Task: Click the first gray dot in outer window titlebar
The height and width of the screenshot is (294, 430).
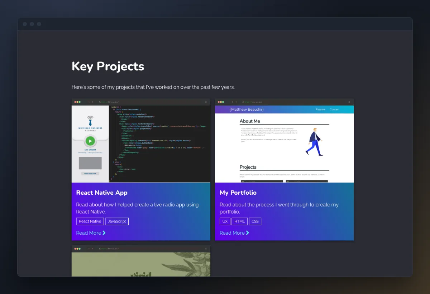Action: tap(25, 24)
